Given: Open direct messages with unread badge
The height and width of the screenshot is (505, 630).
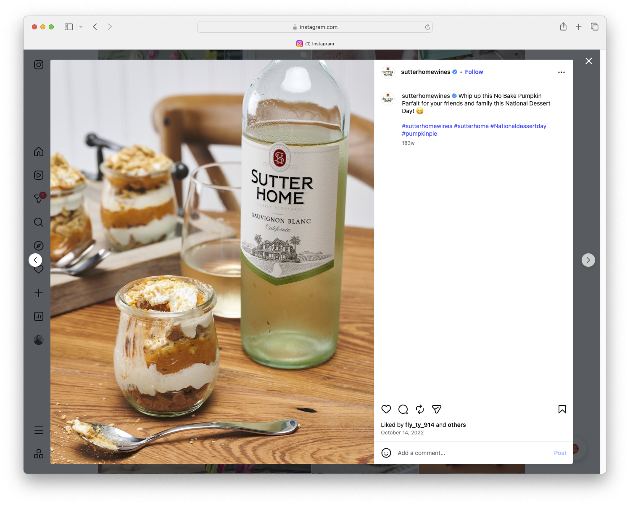Looking at the screenshot, I should tap(38, 199).
